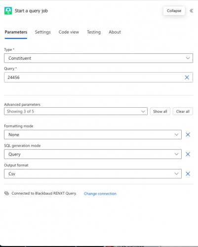
Task: Click the Collapse button
Action: click(x=174, y=11)
